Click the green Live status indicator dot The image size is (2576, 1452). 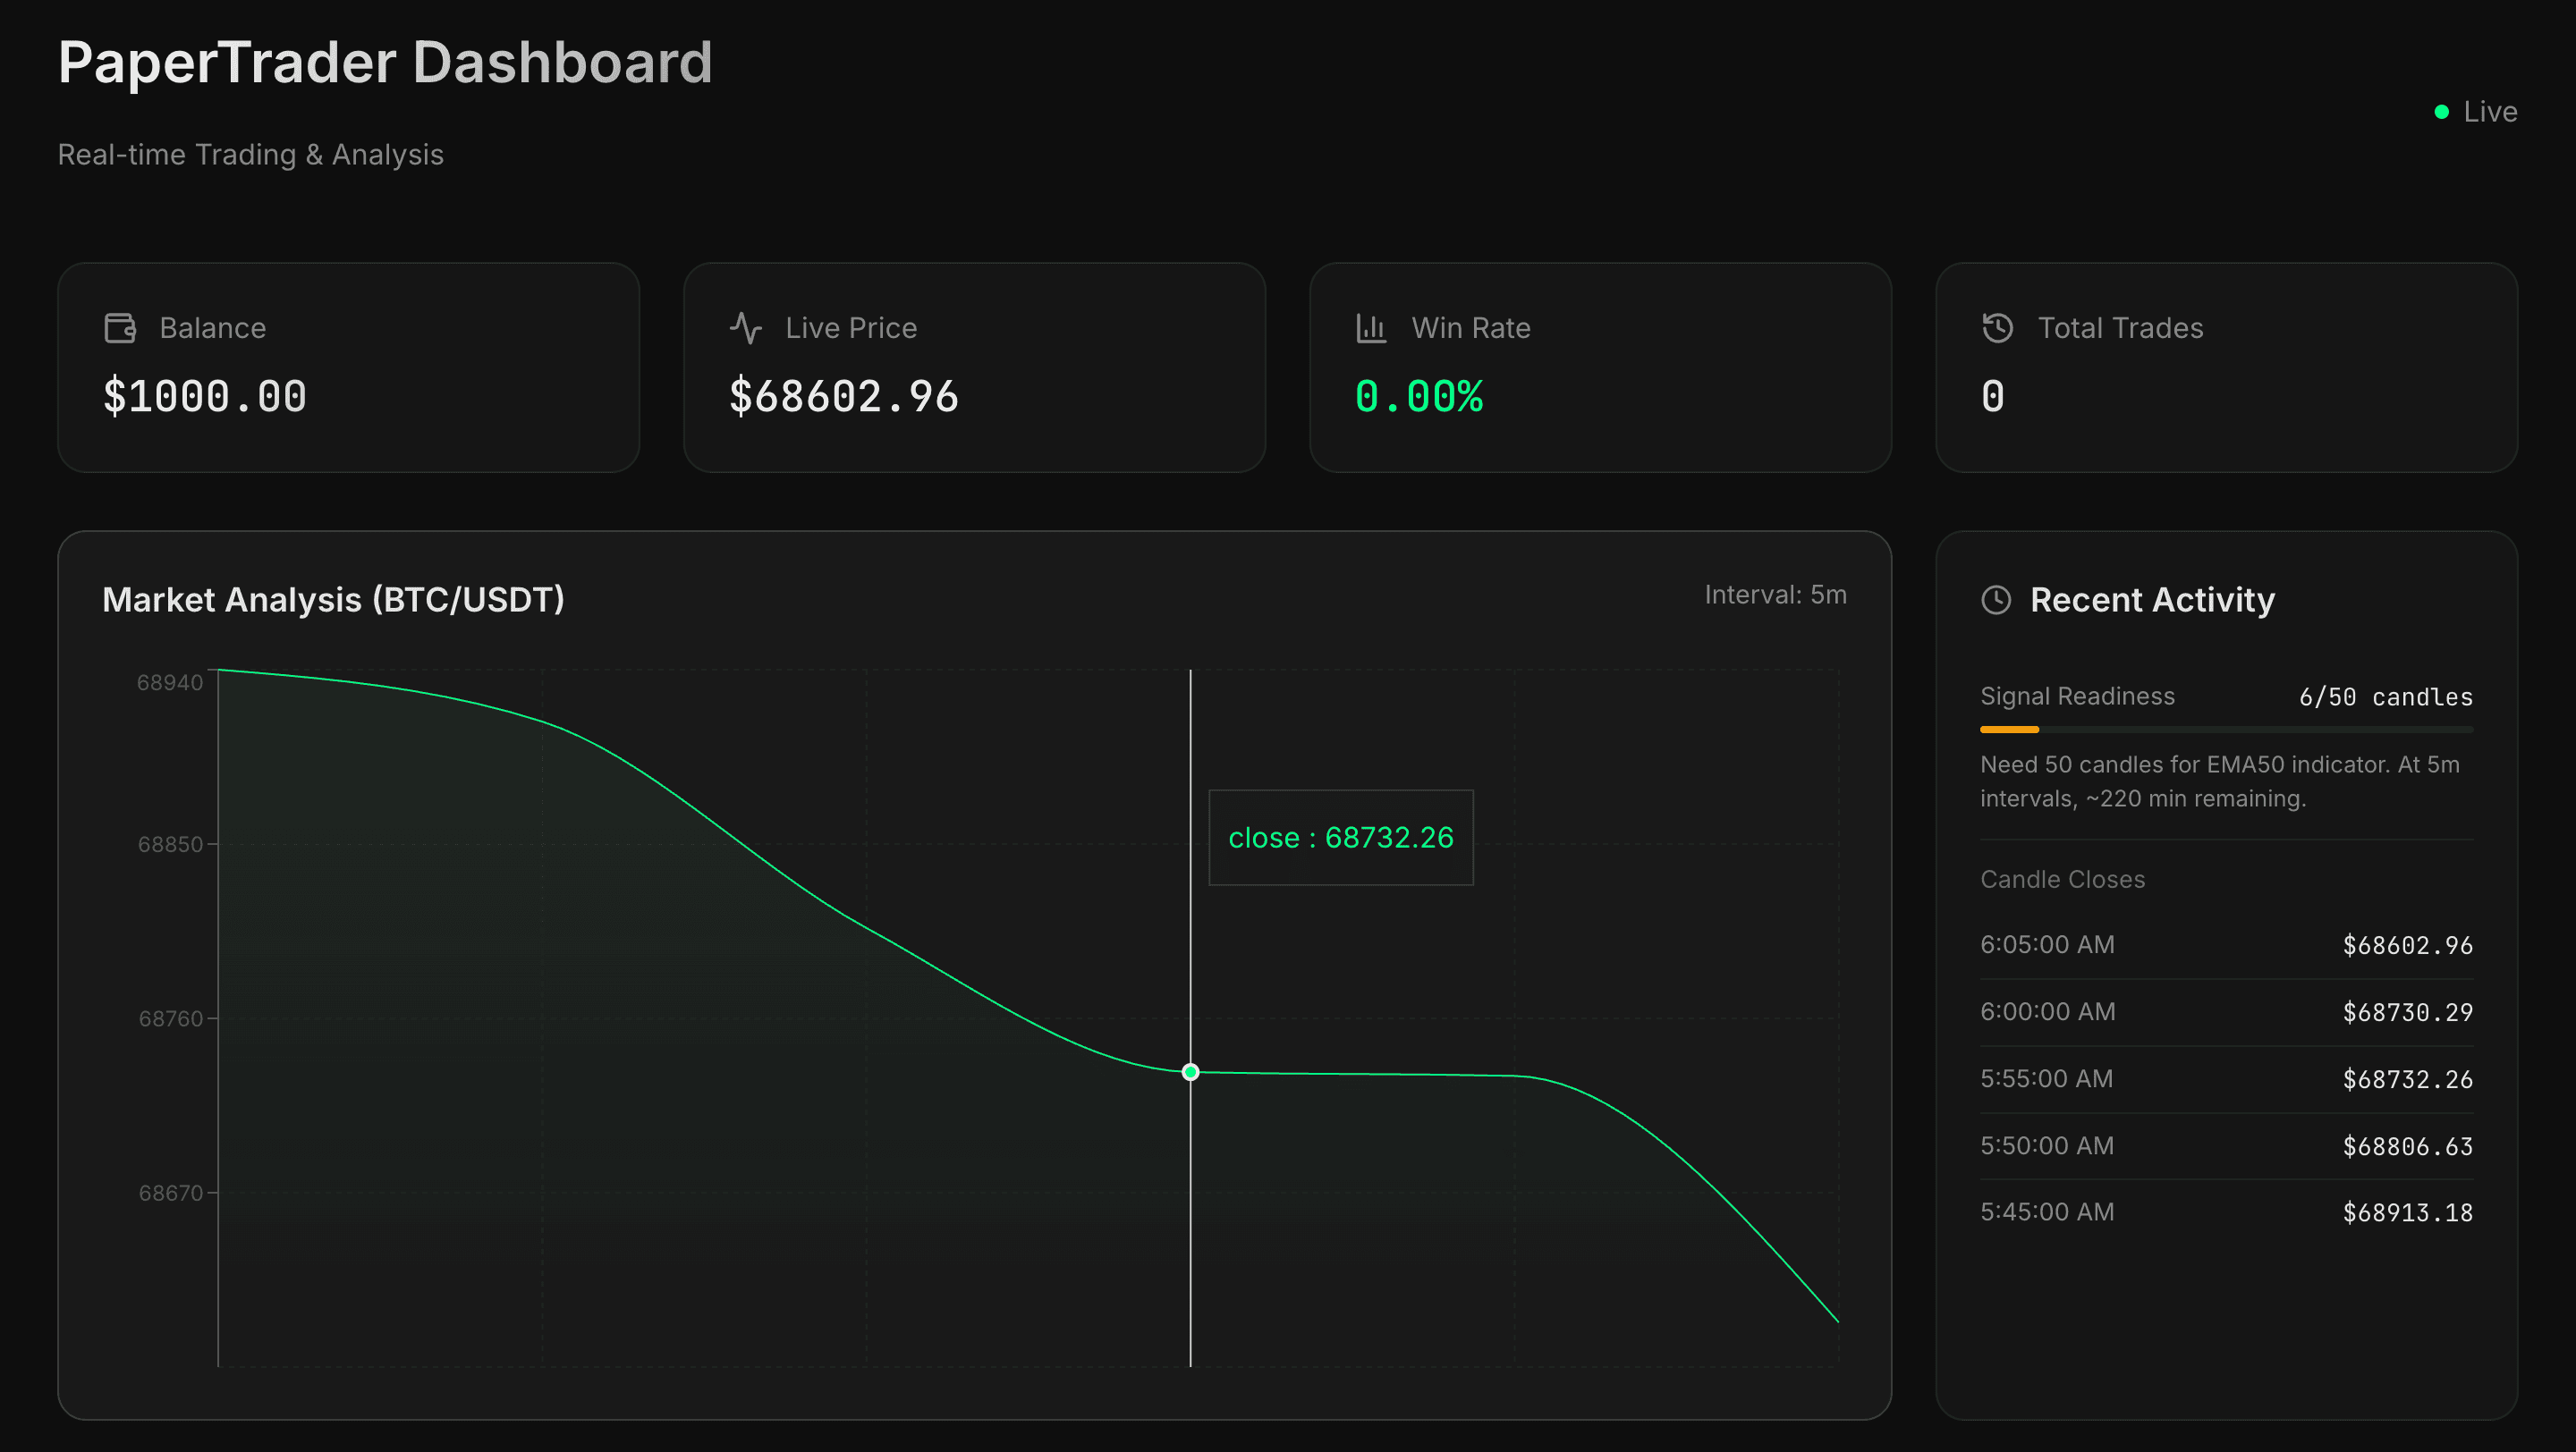[2440, 111]
